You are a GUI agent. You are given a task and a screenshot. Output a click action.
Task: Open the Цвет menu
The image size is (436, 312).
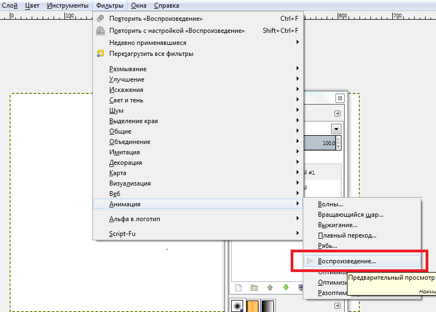pyautogui.click(x=32, y=5)
